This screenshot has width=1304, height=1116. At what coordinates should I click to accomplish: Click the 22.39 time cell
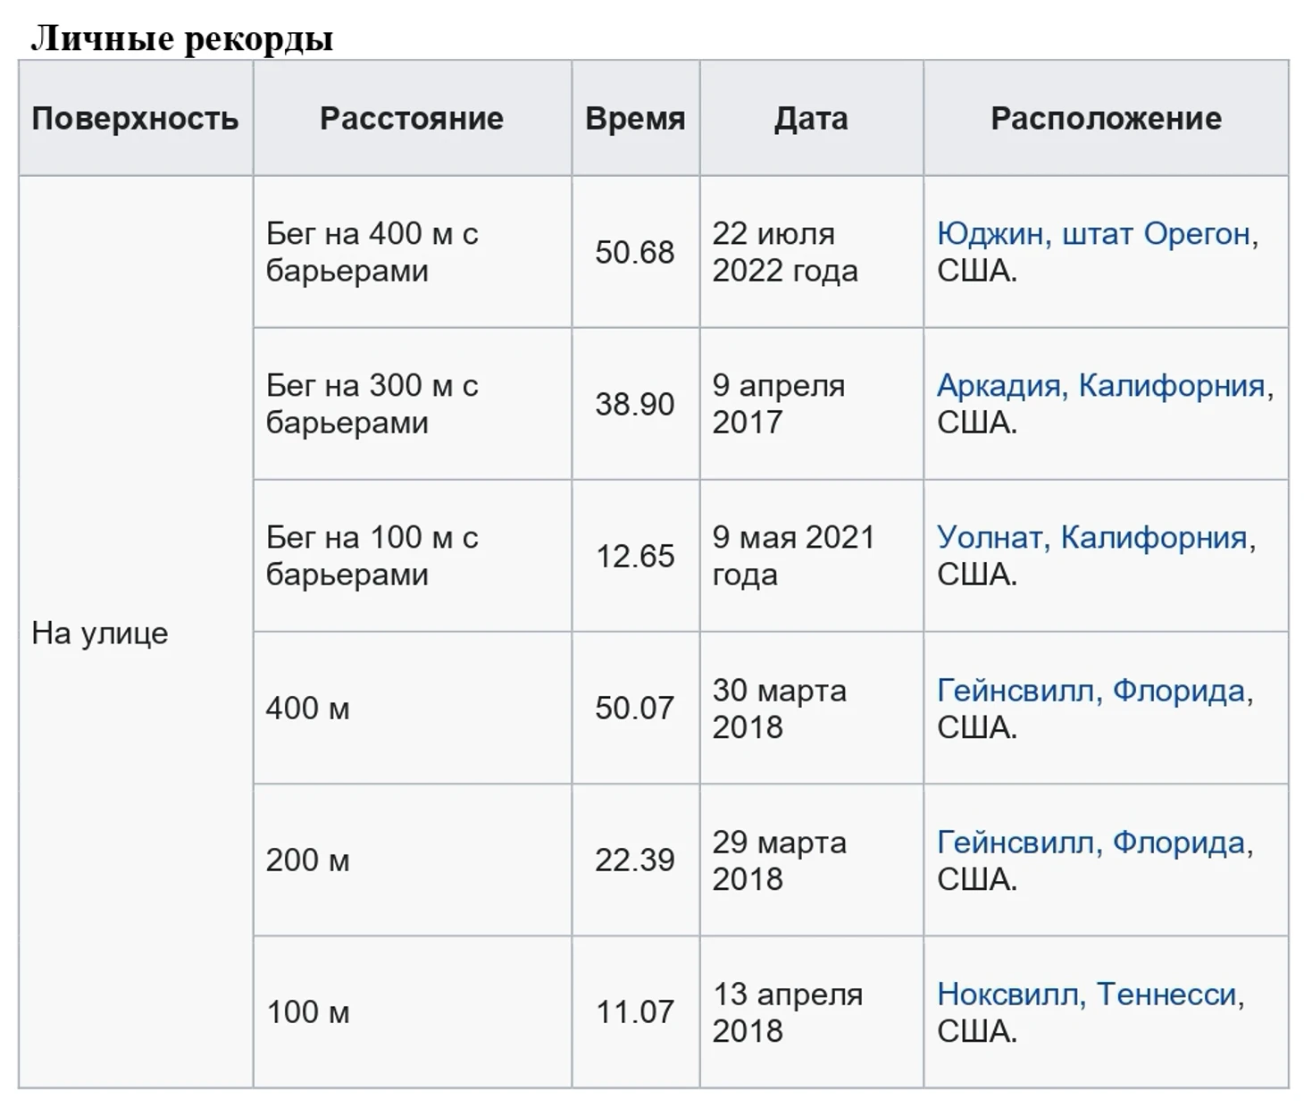point(635,860)
